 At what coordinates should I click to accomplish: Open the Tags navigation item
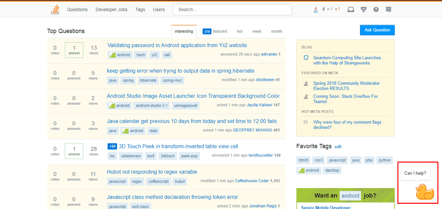(140, 10)
